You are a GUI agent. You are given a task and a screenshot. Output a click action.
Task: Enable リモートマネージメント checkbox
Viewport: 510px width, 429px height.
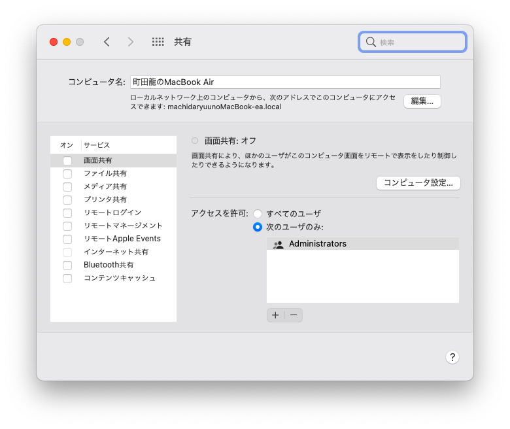tap(67, 226)
